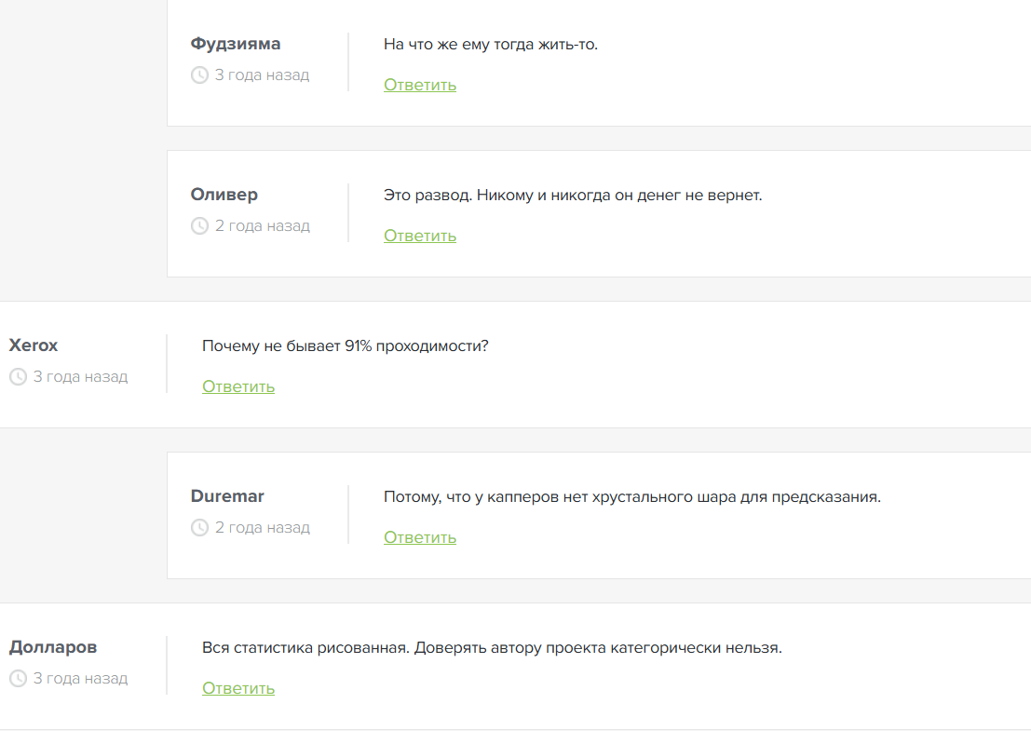Screen dimensions: 1031x731
Task: Click the comment text "Это развод"
Action: 573,196
